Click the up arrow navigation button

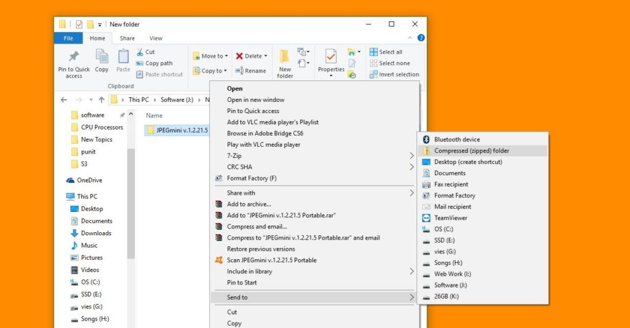pyautogui.click(x=101, y=100)
